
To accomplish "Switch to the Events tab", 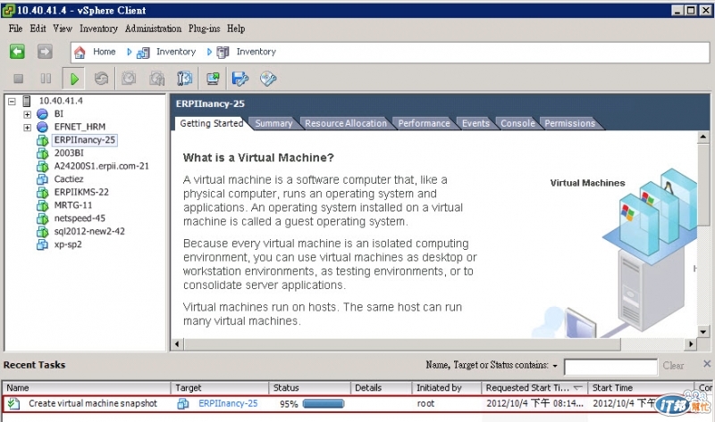I will coord(475,123).
